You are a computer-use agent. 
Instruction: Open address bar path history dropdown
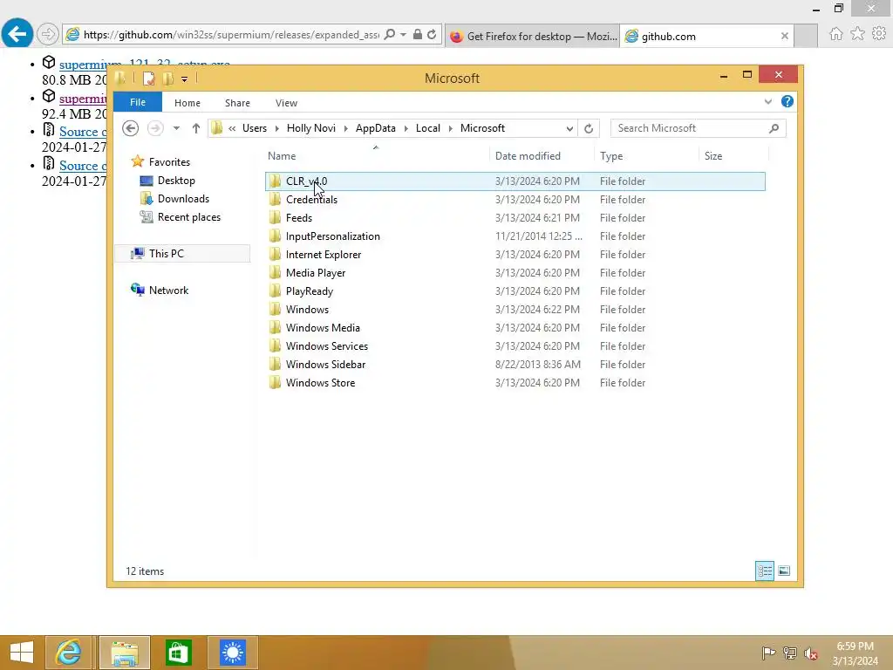(x=569, y=129)
